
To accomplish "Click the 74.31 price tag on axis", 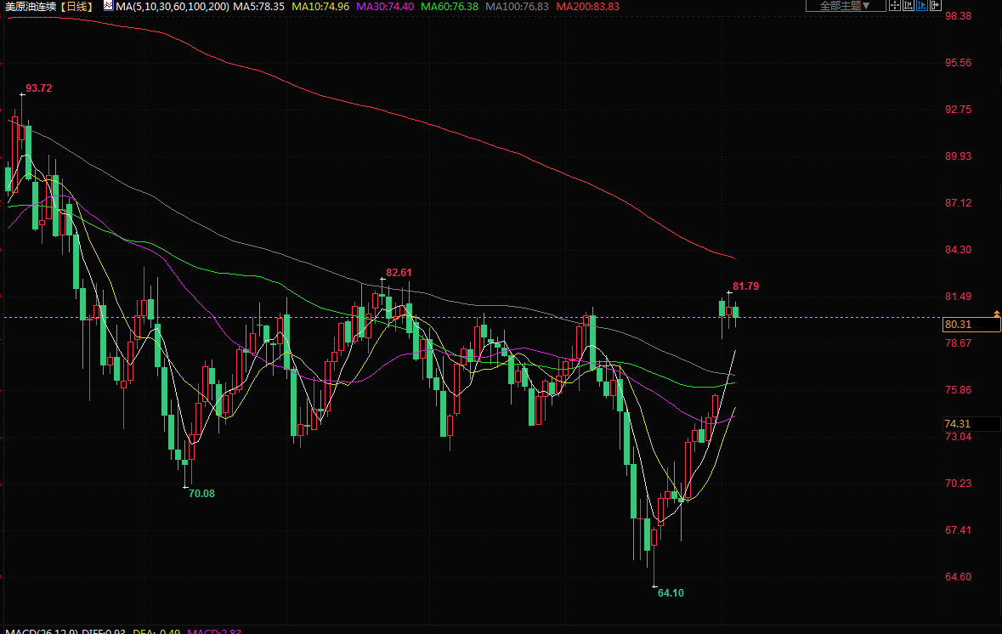I will coord(958,423).
